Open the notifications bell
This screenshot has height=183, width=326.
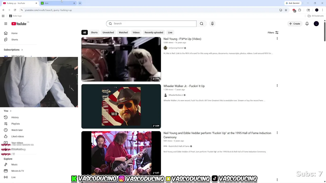click(307, 24)
